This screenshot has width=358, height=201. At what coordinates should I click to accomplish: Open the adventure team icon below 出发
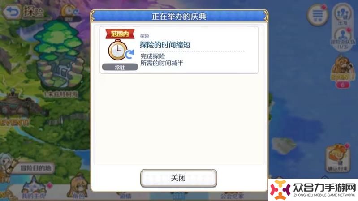[343, 39]
